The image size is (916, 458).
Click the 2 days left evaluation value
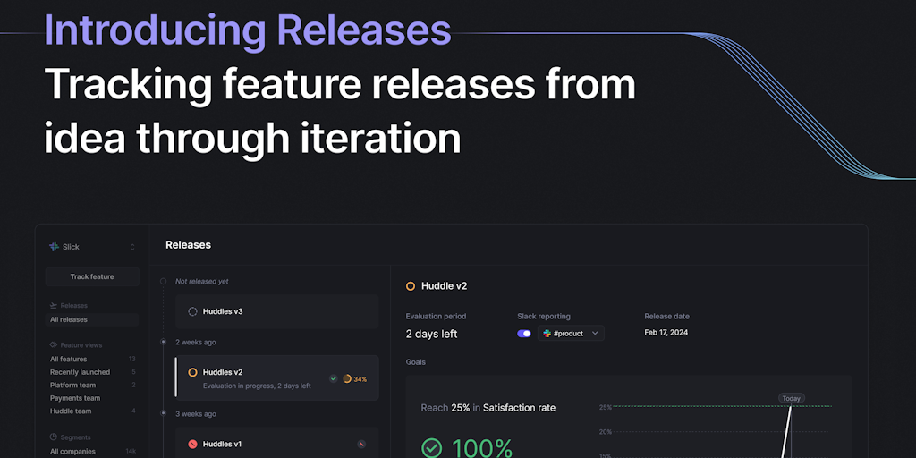click(432, 335)
